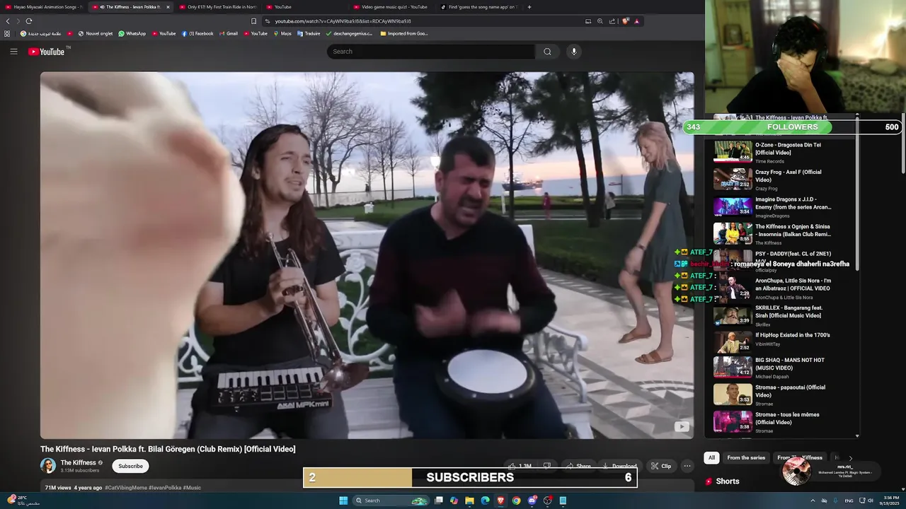Open the Windows Start menu
Image resolution: width=906 pixels, height=509 pixels.
coord(343,501)
